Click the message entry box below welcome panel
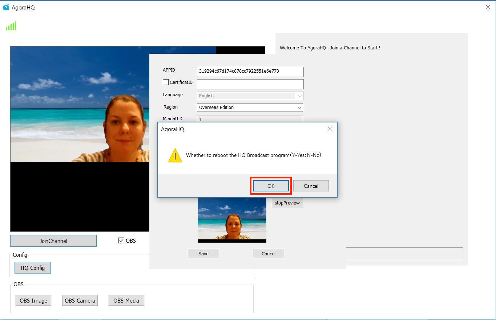The image size is (496, 320). [x=404, y=254]
